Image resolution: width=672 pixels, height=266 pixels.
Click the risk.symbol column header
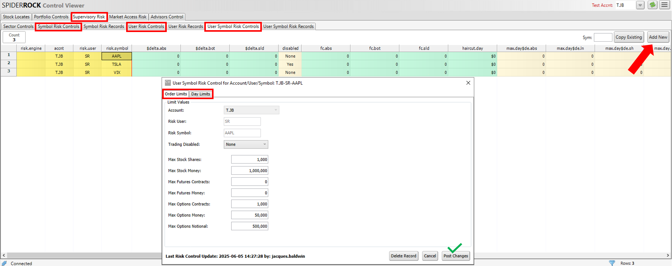(x=117, y=48)
